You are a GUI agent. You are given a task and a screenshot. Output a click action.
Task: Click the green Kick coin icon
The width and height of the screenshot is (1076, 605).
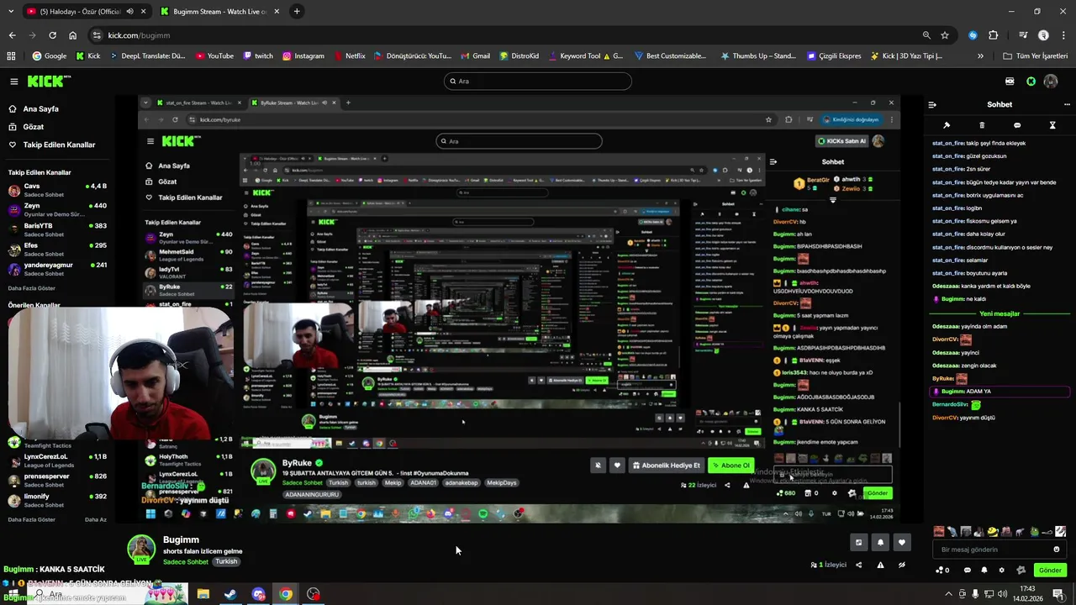coord(1031,82)
